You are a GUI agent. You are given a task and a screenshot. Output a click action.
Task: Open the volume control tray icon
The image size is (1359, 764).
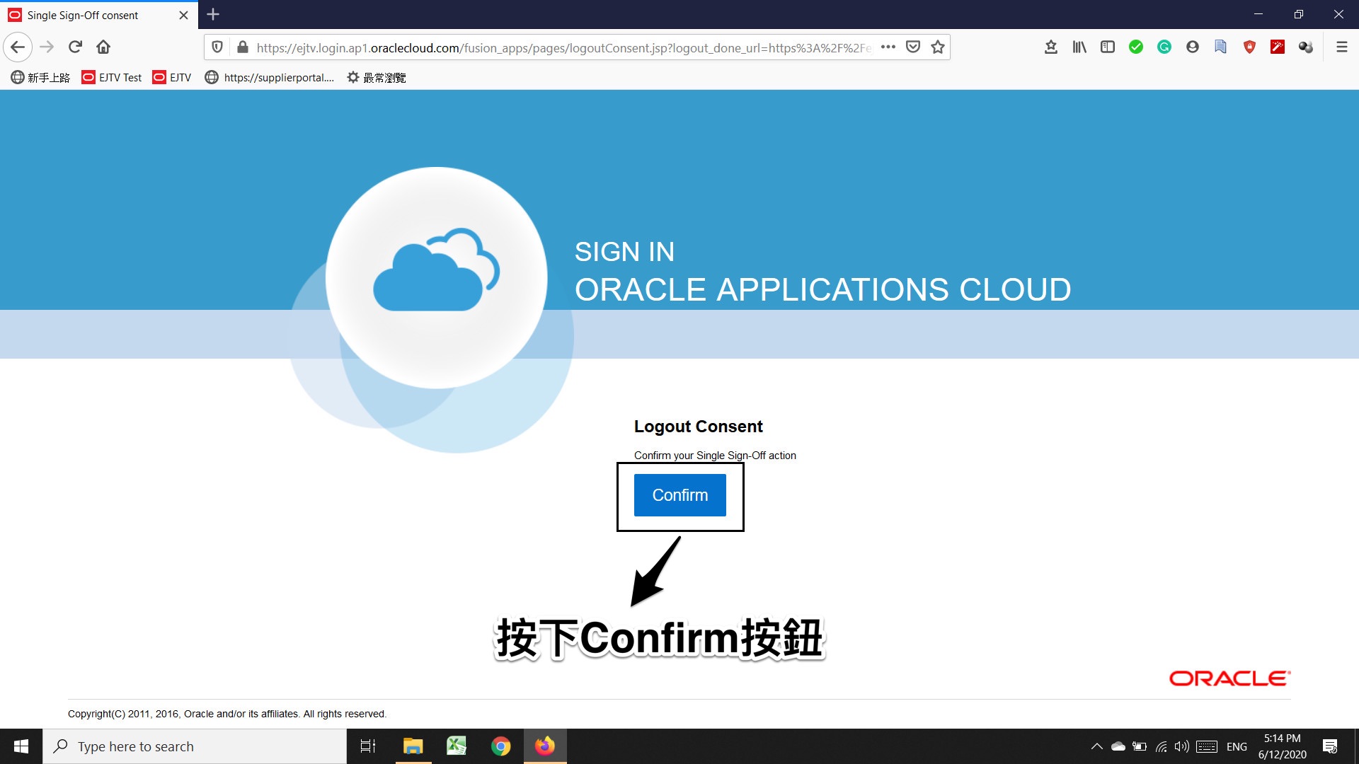pyautogui.click(x=1181, y=746)
